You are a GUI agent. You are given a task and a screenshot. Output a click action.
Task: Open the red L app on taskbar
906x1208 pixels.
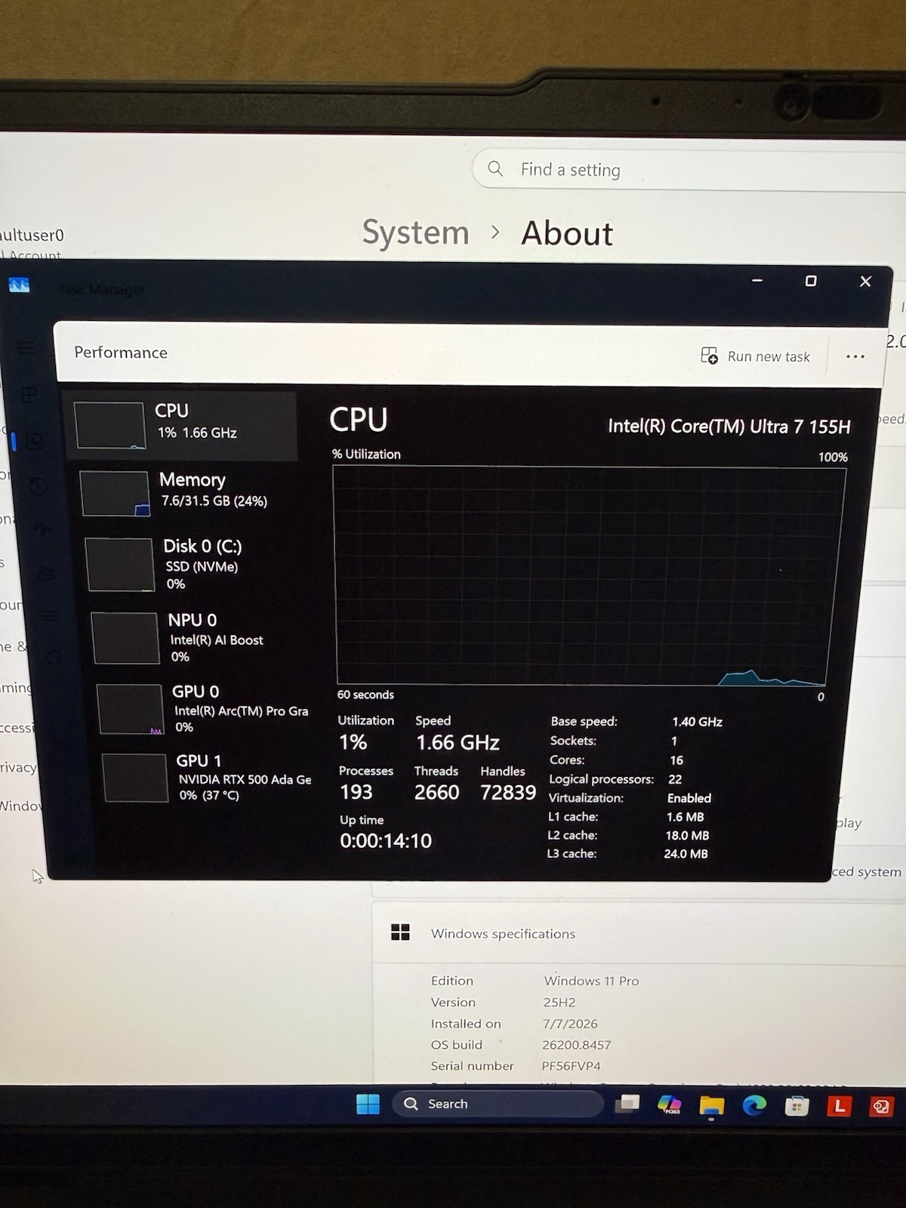[839, 1107]
